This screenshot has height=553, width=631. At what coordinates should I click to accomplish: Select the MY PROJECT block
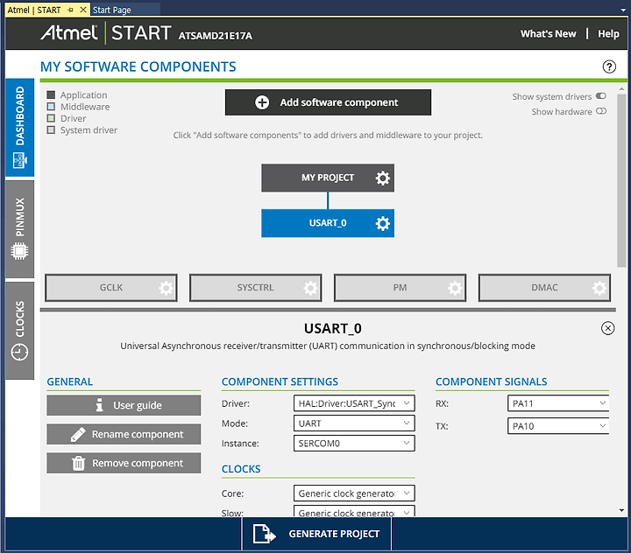click(328, 178)
